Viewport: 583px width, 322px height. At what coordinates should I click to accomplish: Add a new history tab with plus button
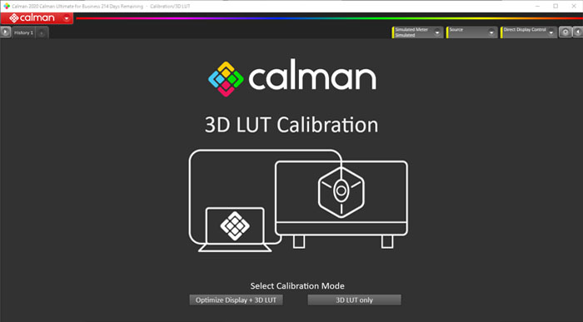42,33
